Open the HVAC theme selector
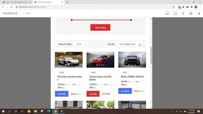Screen dimensions: 203x114 pyautogui.click(x=27, y=13)
